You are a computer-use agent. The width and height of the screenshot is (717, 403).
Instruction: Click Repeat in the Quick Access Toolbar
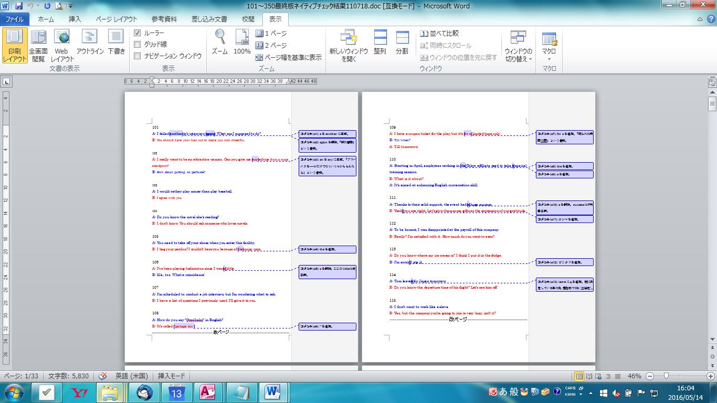point(47,6)
